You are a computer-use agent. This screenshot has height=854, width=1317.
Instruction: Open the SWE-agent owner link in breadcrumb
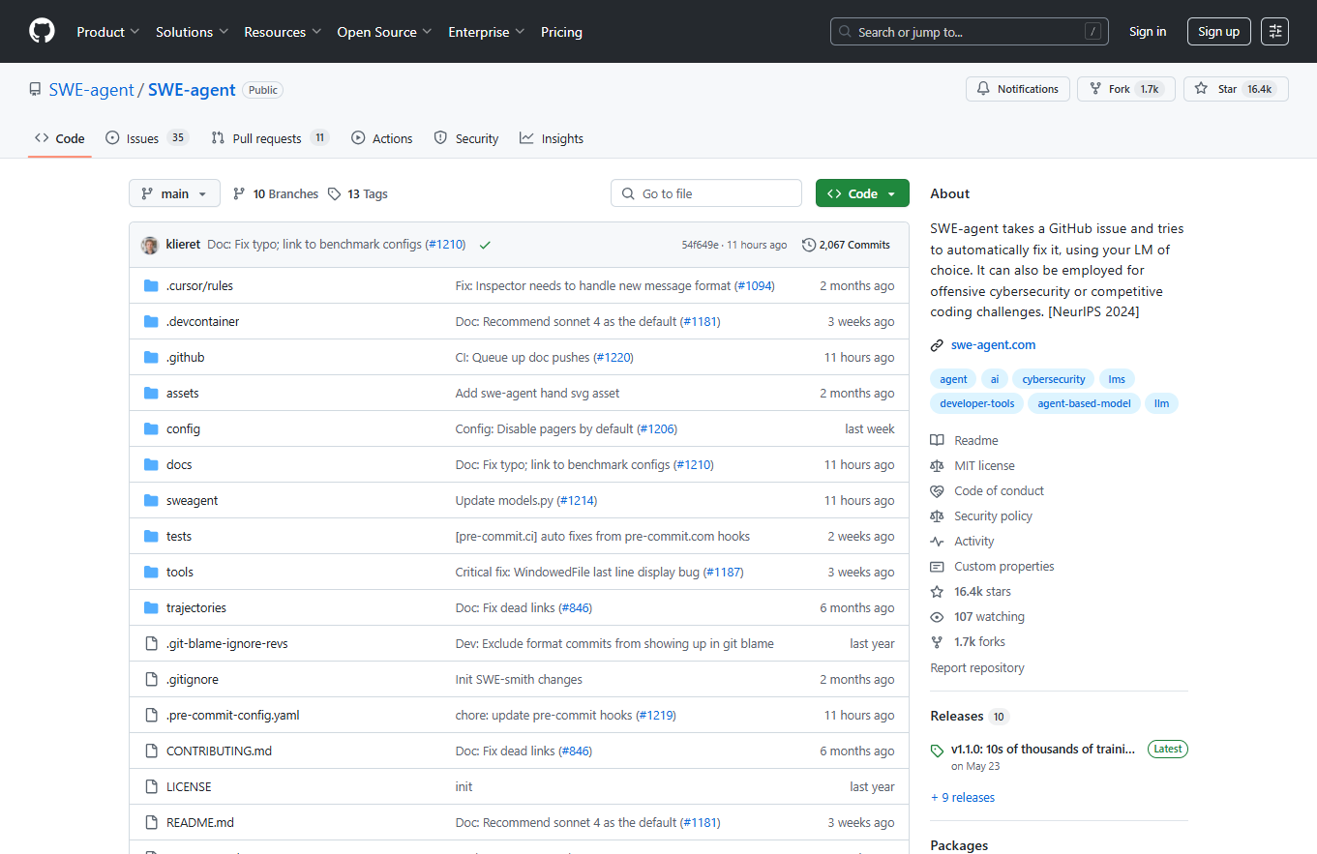pos(92,90)
